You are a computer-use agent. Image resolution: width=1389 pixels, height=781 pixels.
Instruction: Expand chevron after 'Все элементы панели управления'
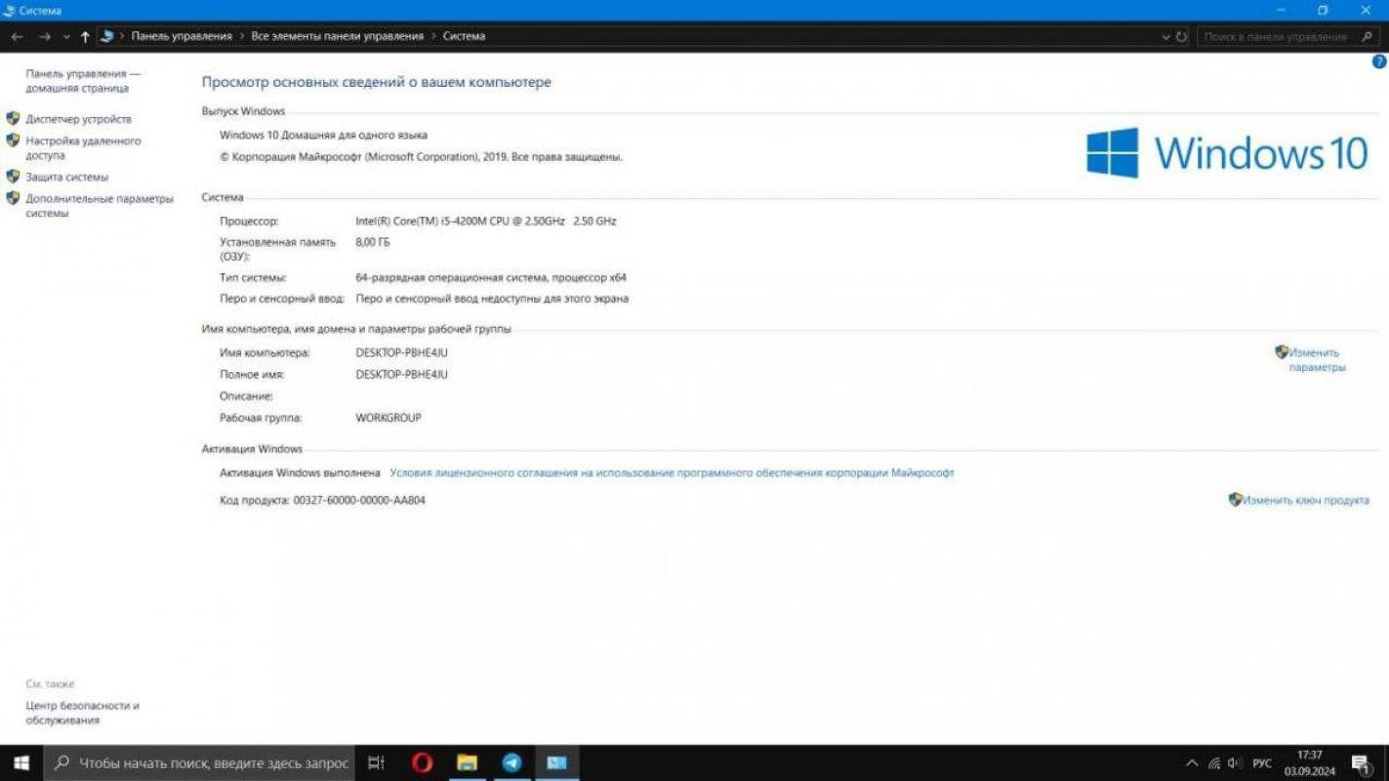432,36
